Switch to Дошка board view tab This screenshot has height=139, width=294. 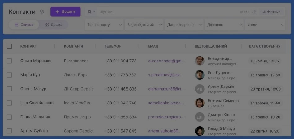click(x=54, y=25)
